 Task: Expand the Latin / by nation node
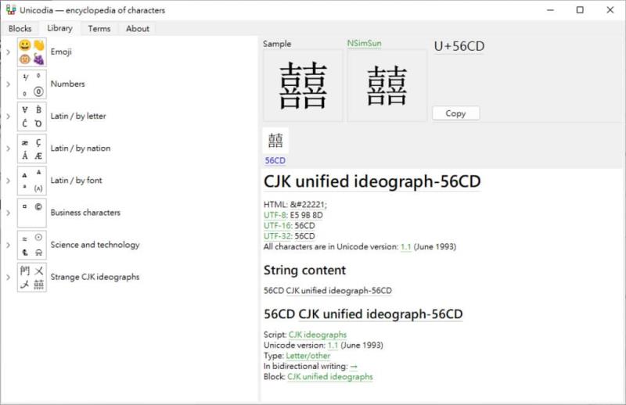click(8, 149)
